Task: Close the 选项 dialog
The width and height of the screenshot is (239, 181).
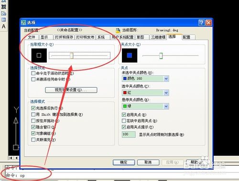Action: coord(208,23)
